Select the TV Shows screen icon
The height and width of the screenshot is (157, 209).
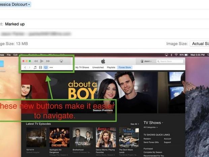click(x=46, y=68)
